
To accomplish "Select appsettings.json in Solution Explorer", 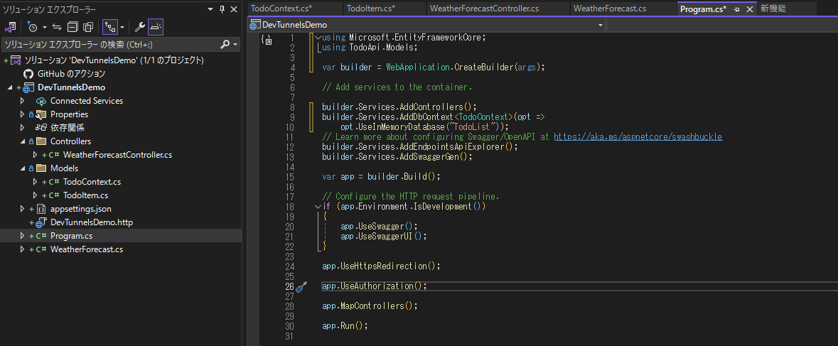I will pyautogui.click(x=81, y=209).
